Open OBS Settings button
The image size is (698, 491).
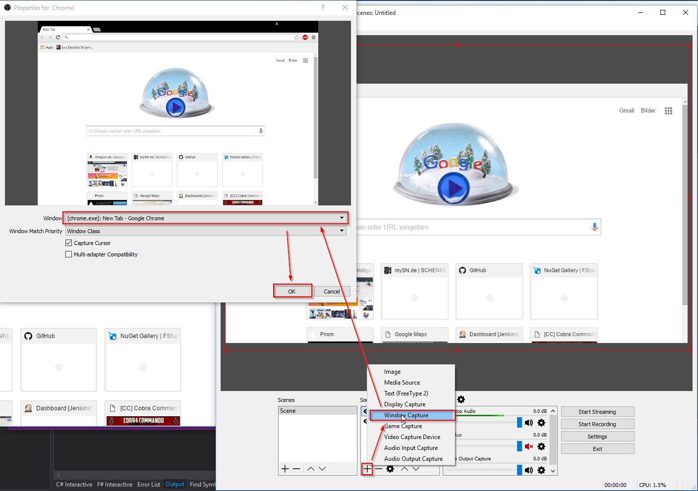(597, 437)
